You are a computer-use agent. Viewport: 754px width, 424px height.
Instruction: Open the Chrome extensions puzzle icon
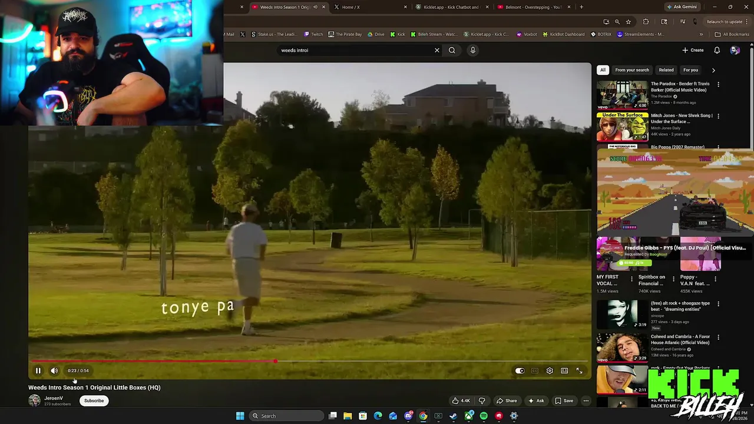646,22
